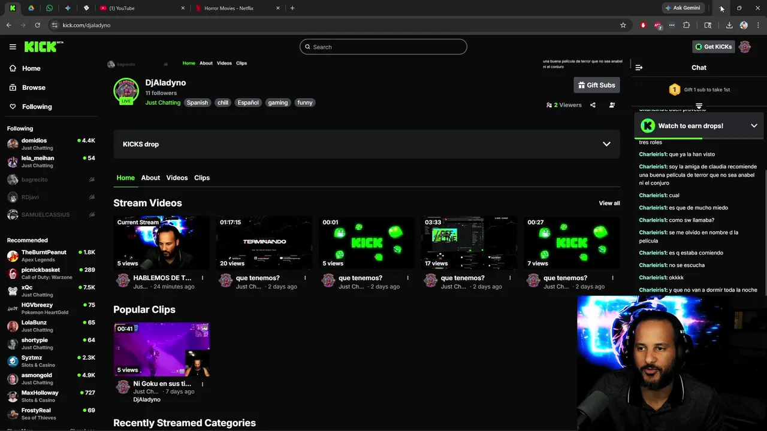Open options for HABLEMOS DE T... video
The height and width of the screenshot is (431, 767).
click(203, 278)
